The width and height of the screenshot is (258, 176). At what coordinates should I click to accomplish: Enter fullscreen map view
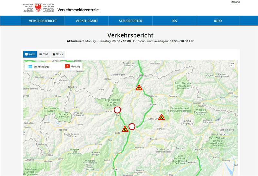pyautogui.click(x=233, y=65)
